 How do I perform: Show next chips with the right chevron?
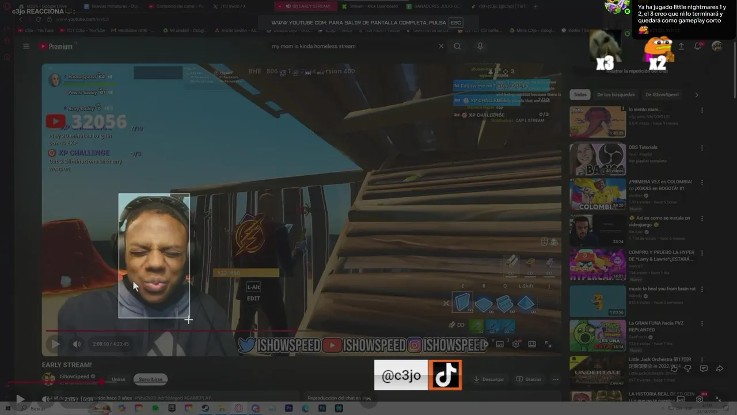pyautogui.click(x=697, y=95)
